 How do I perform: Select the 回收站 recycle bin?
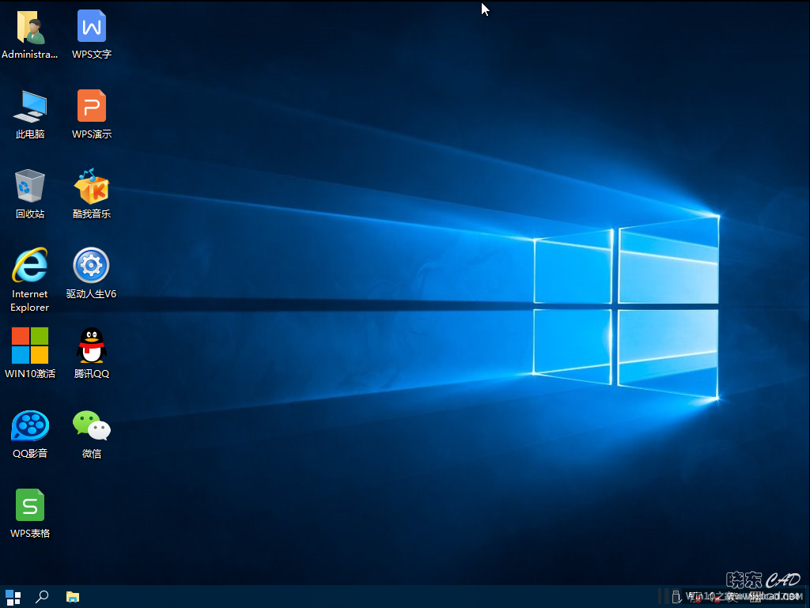click(x=30, y=186)
